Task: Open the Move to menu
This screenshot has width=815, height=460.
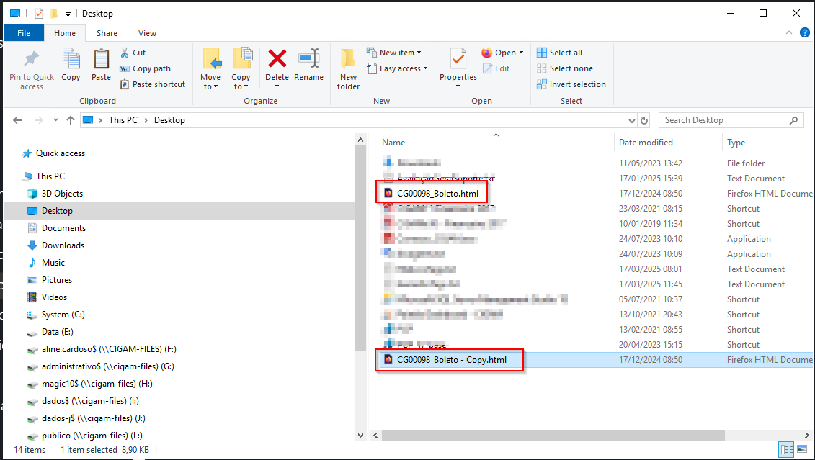Action: coord(210,69)
